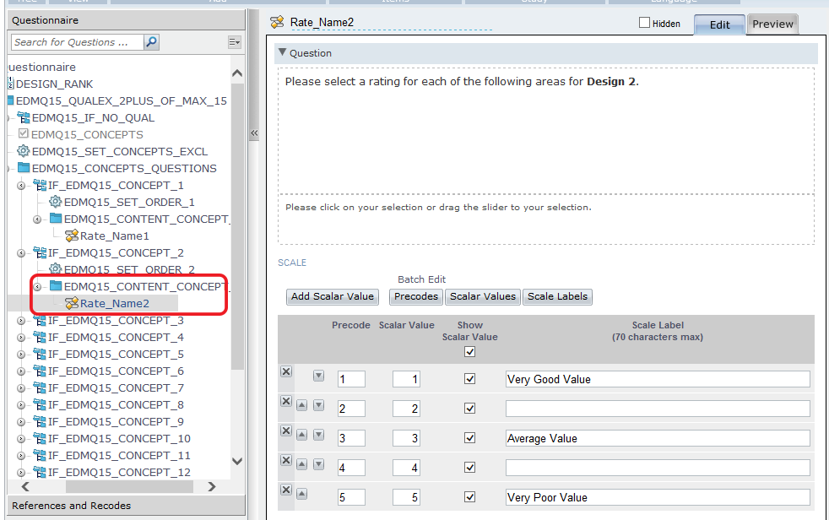Viewport: 829px width, 520px height.
Task: Open the questionnaire tree options menu icon
Action: pyautogui.click(x=234, y=42)
